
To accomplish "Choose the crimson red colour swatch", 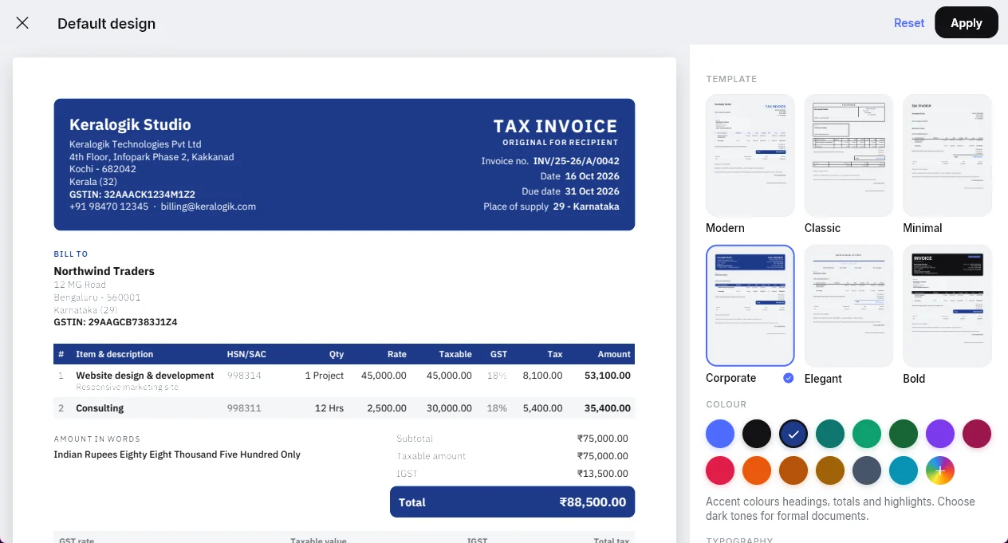I will click(720, 470).
